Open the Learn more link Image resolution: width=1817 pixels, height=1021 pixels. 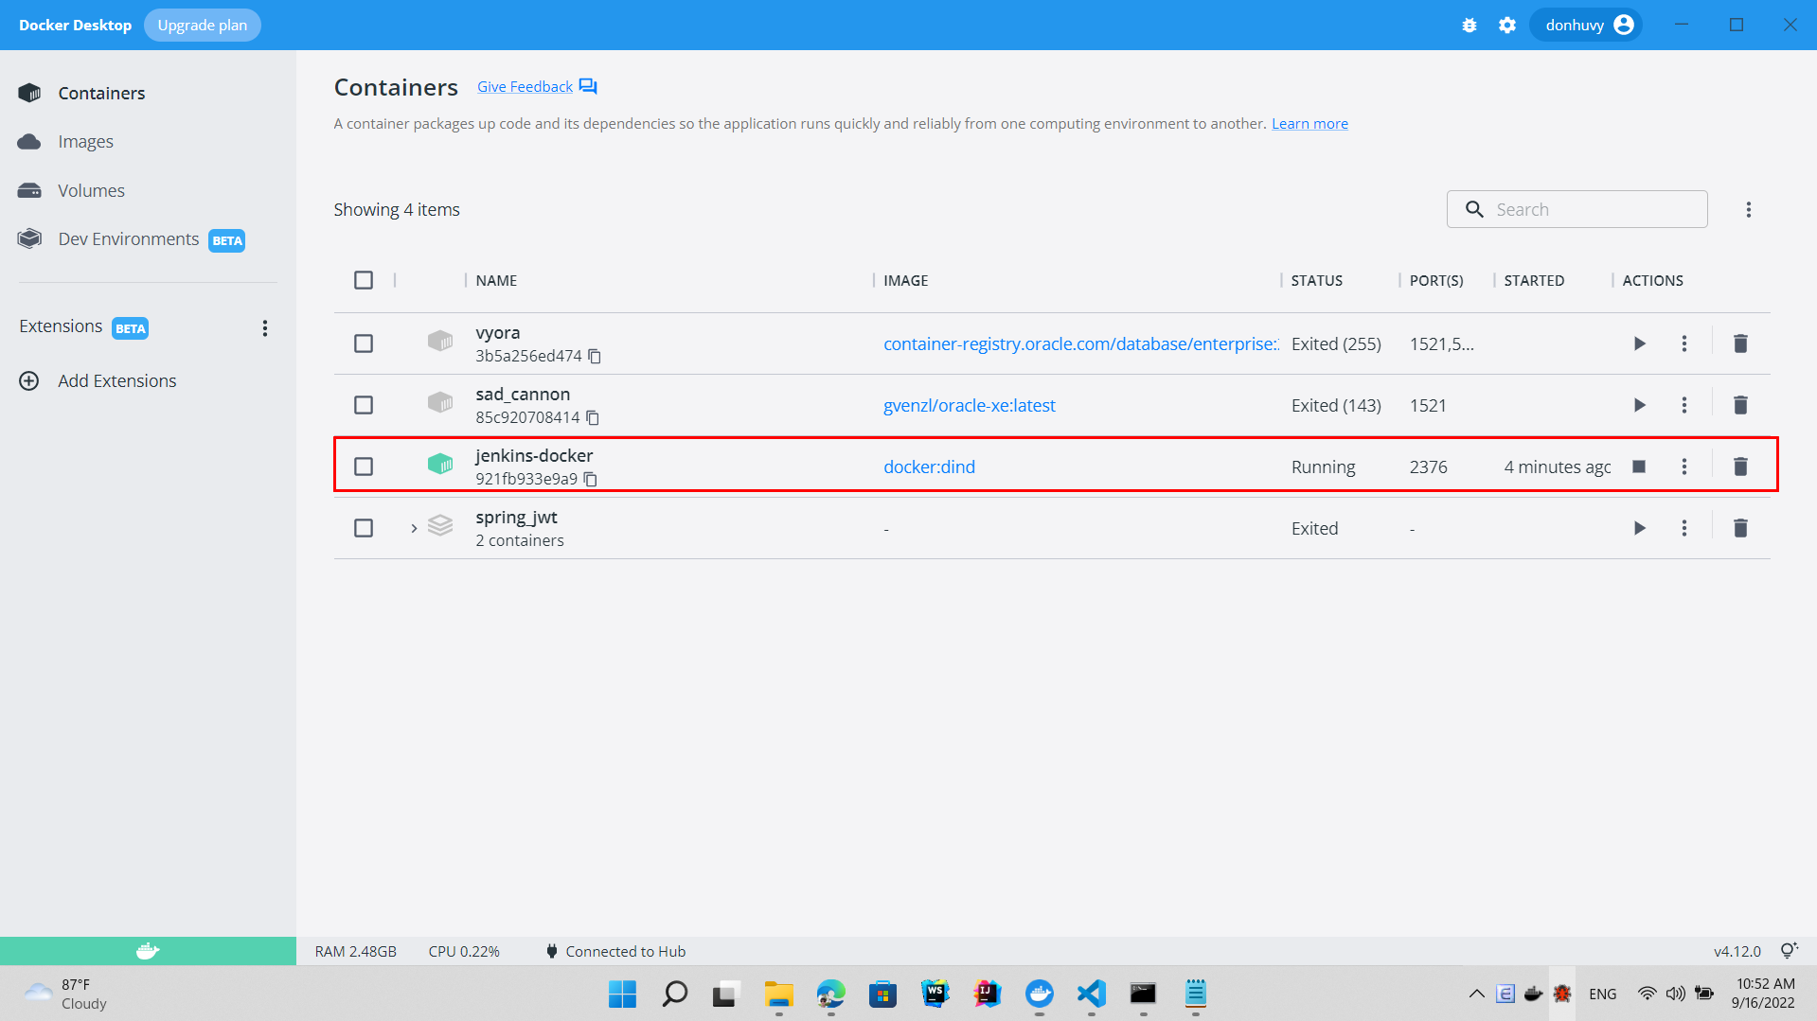1309,123
